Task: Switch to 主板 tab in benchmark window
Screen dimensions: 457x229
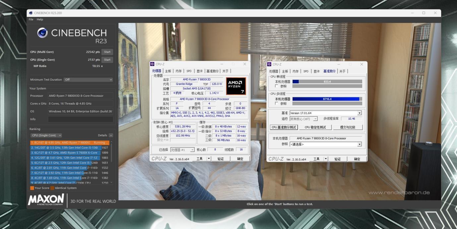Action: pyautogui.click(x=285, y=71)
